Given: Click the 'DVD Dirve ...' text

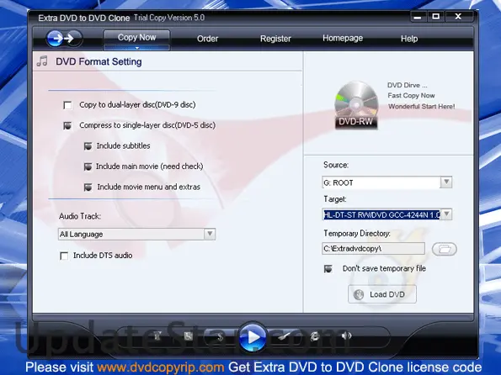Looking at the screenshot, I should click(x=407, y=85).
